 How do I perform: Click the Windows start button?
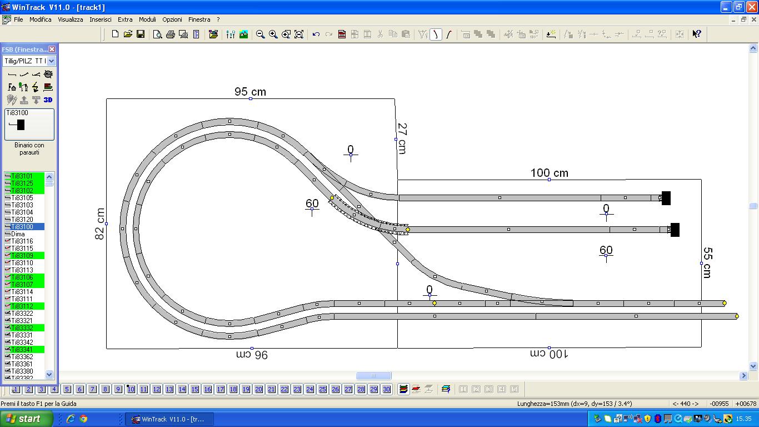27,419
